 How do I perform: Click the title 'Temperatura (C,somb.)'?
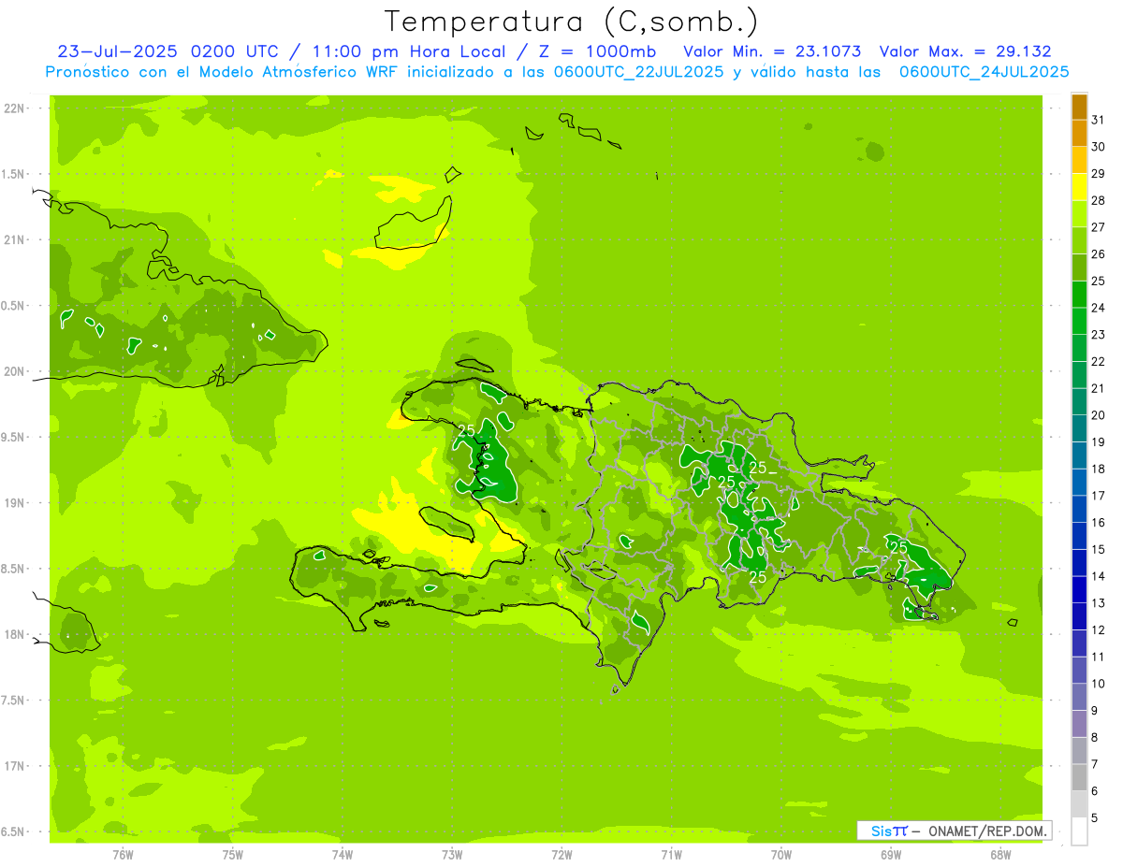[571, 22]
